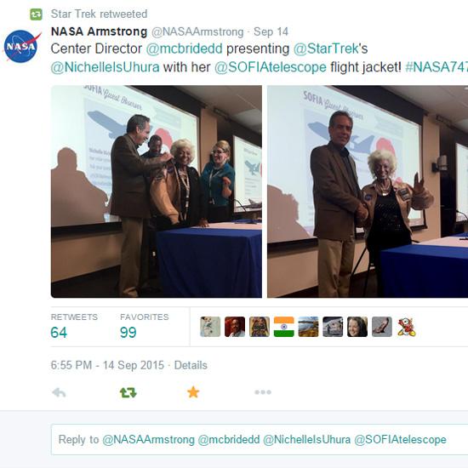This screenshot has width=468, height=468.
Task: View the 64 retweets list
Action: tap(74, 327)
